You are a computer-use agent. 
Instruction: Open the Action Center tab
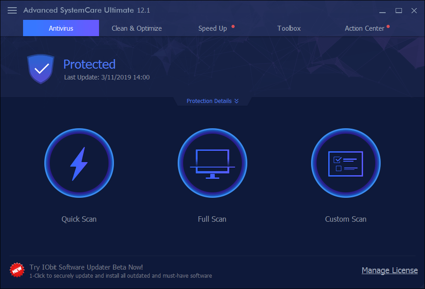point(364,28)
